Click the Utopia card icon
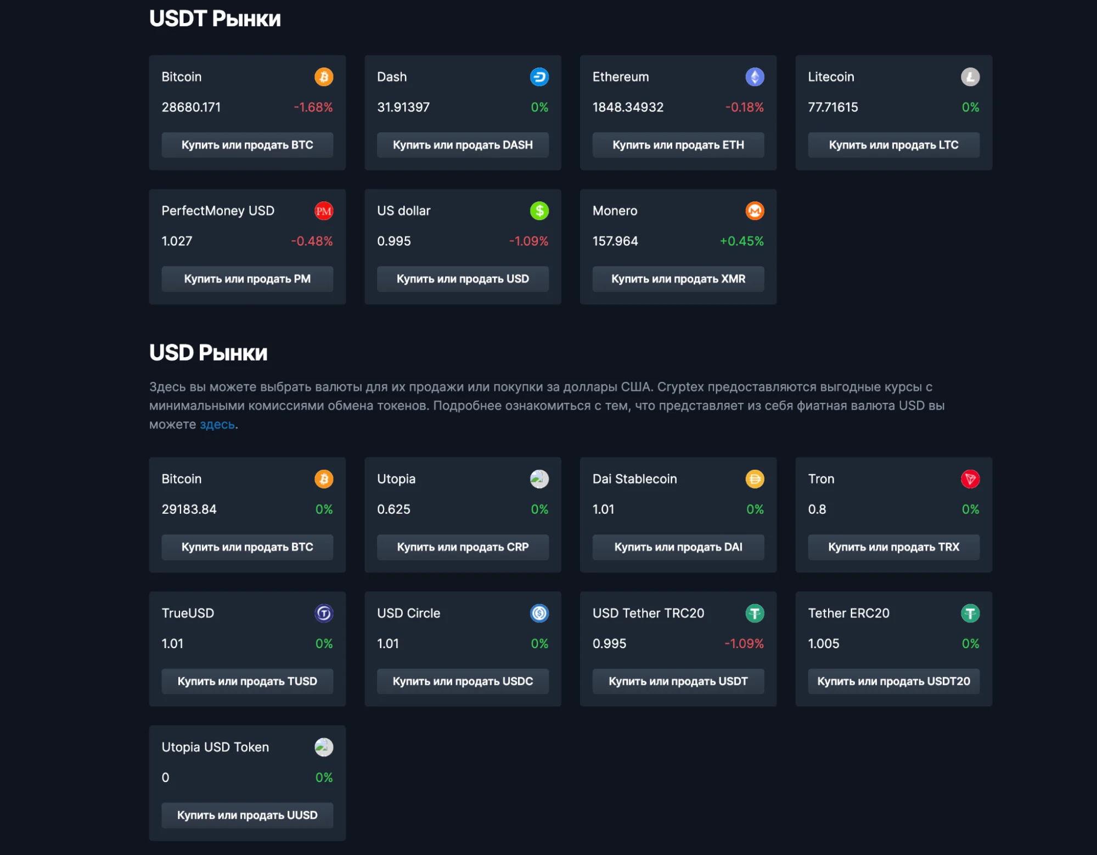1097x855 pixels. 539,479
